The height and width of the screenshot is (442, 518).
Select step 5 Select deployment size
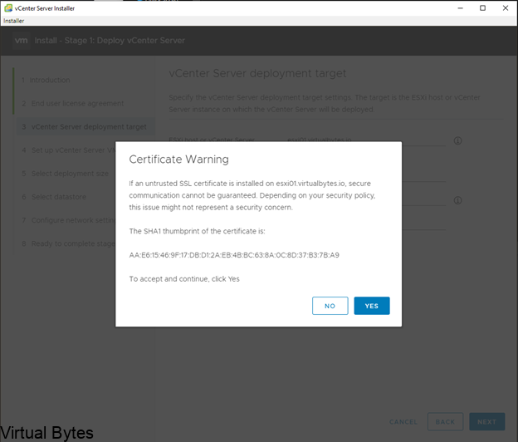pos(65,174)
